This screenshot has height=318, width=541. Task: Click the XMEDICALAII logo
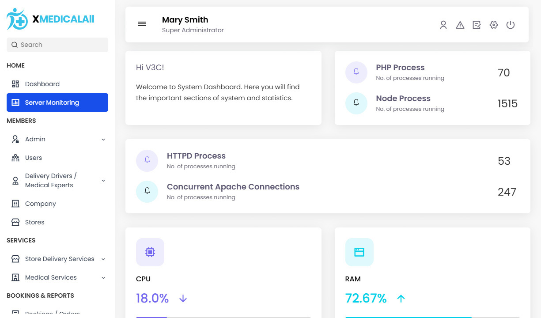point(50,19)
